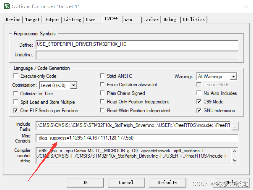The height and width of the screenshot is (190, 253).
Task: Enable Read-Write Position Independent
Action: 102,110
